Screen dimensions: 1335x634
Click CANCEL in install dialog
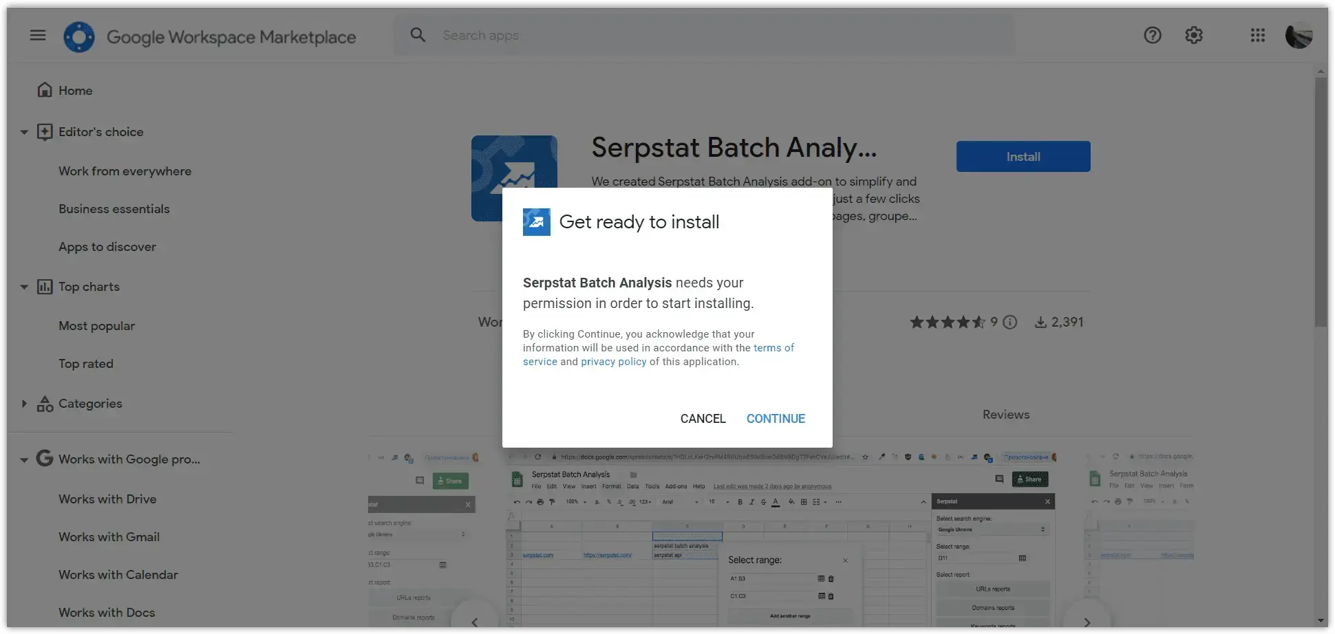[x=703, y=419]
